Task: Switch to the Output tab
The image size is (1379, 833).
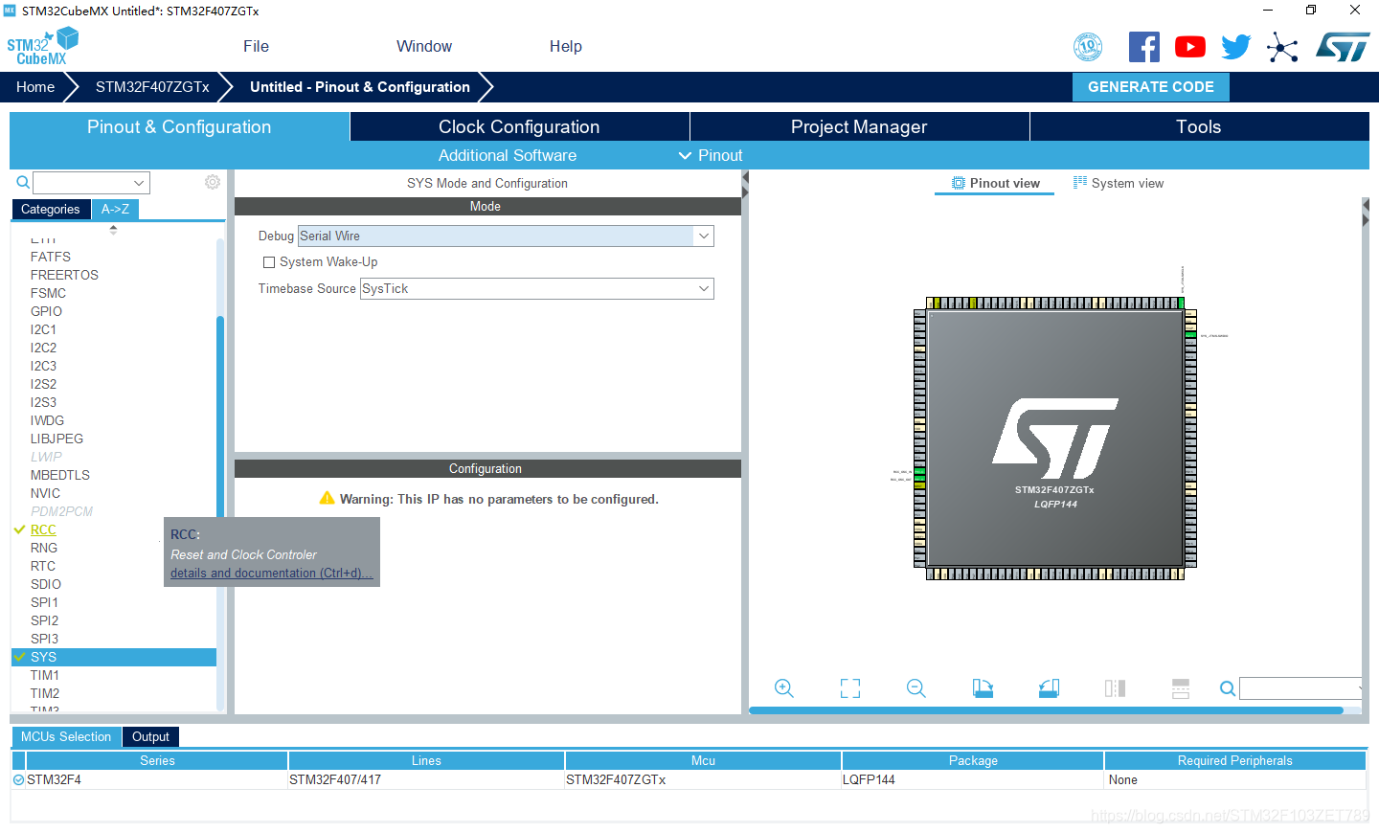Action: [150, 736]
